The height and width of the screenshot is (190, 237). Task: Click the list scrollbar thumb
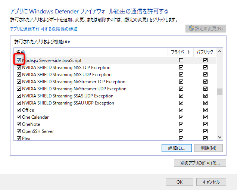coord(219,91)
